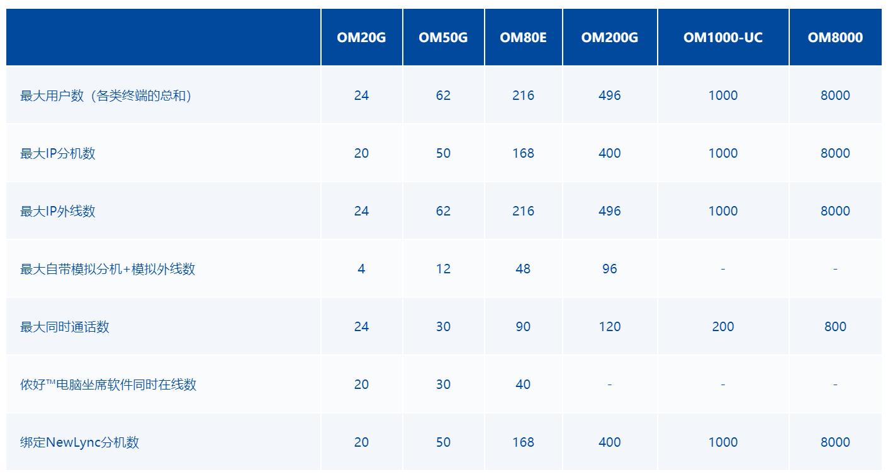Click the OM20G column header
888x475 pixels.
(361, 38)
